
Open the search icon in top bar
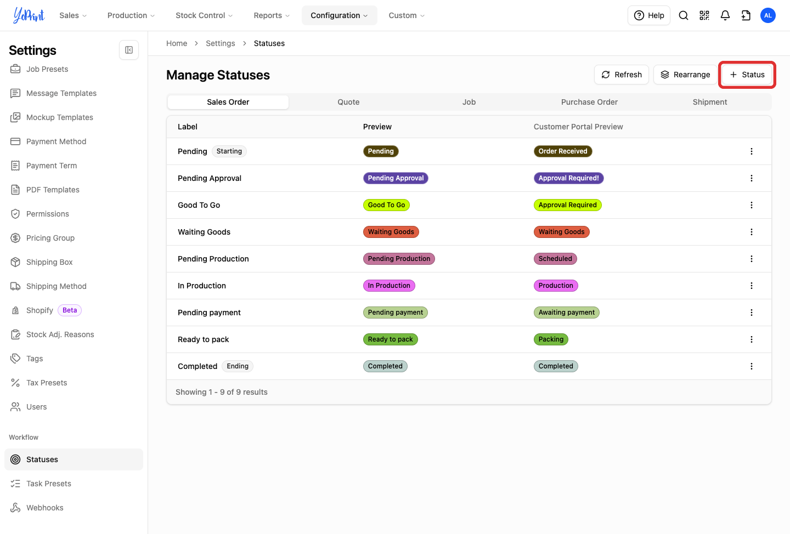pos(684,15)
